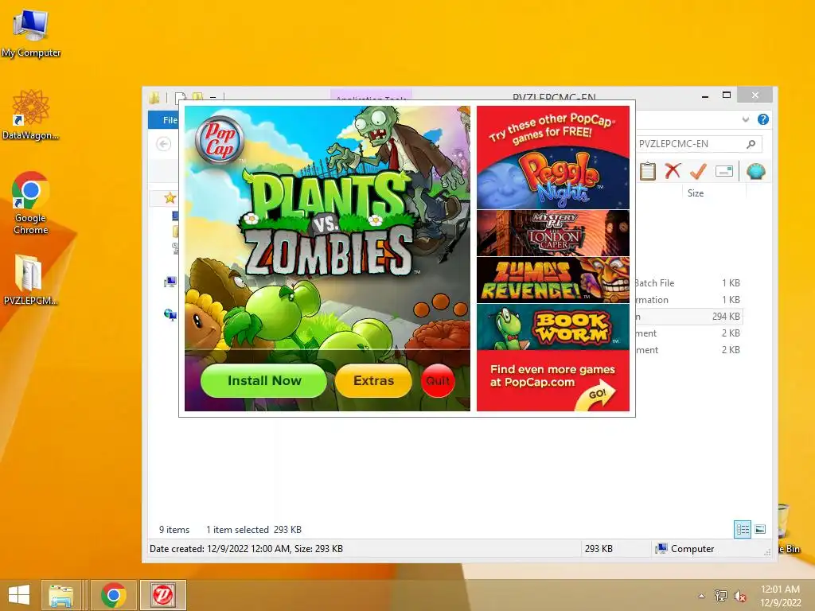Click the Windows Start button
The height and width of the screenshot is (611, 815).
tap(19, 595)
